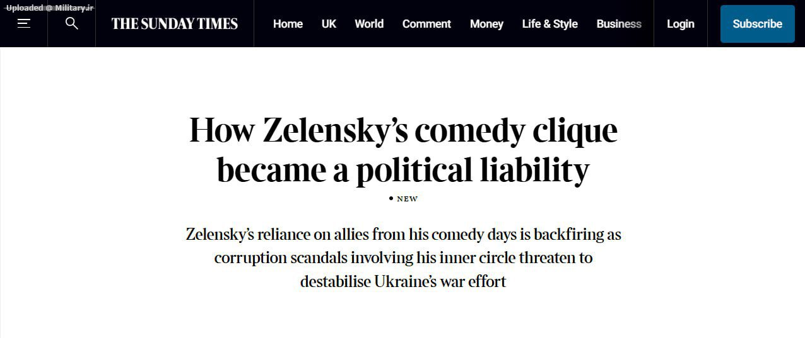Click the search magnifying glass icon
This screenshot has width=805, height=338.
point(72,24)
